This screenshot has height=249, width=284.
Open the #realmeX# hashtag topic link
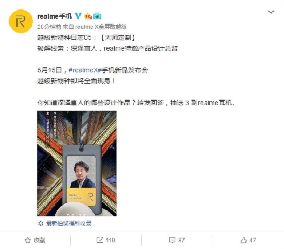coord(85,70)
